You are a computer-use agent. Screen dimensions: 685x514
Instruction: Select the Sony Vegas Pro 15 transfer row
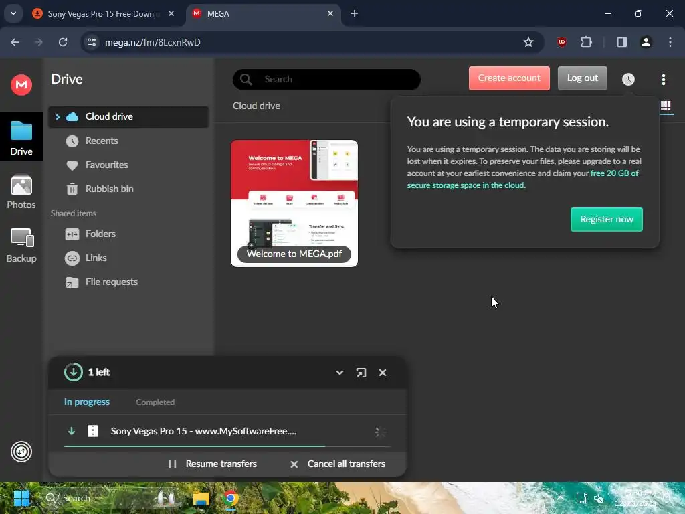pos(227,432)
